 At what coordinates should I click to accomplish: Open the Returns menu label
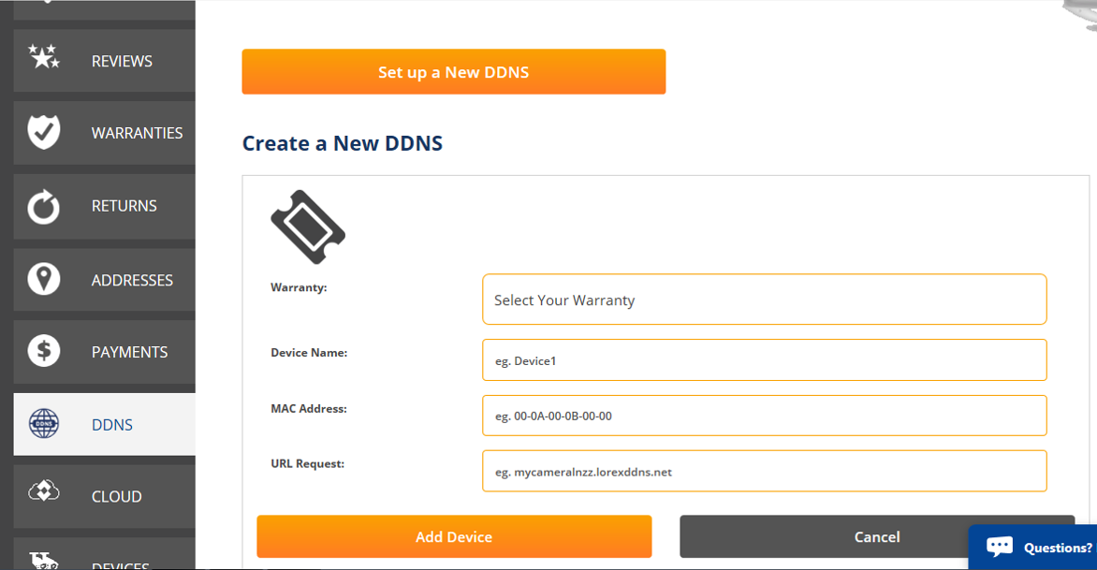click(x=124, y=206)
